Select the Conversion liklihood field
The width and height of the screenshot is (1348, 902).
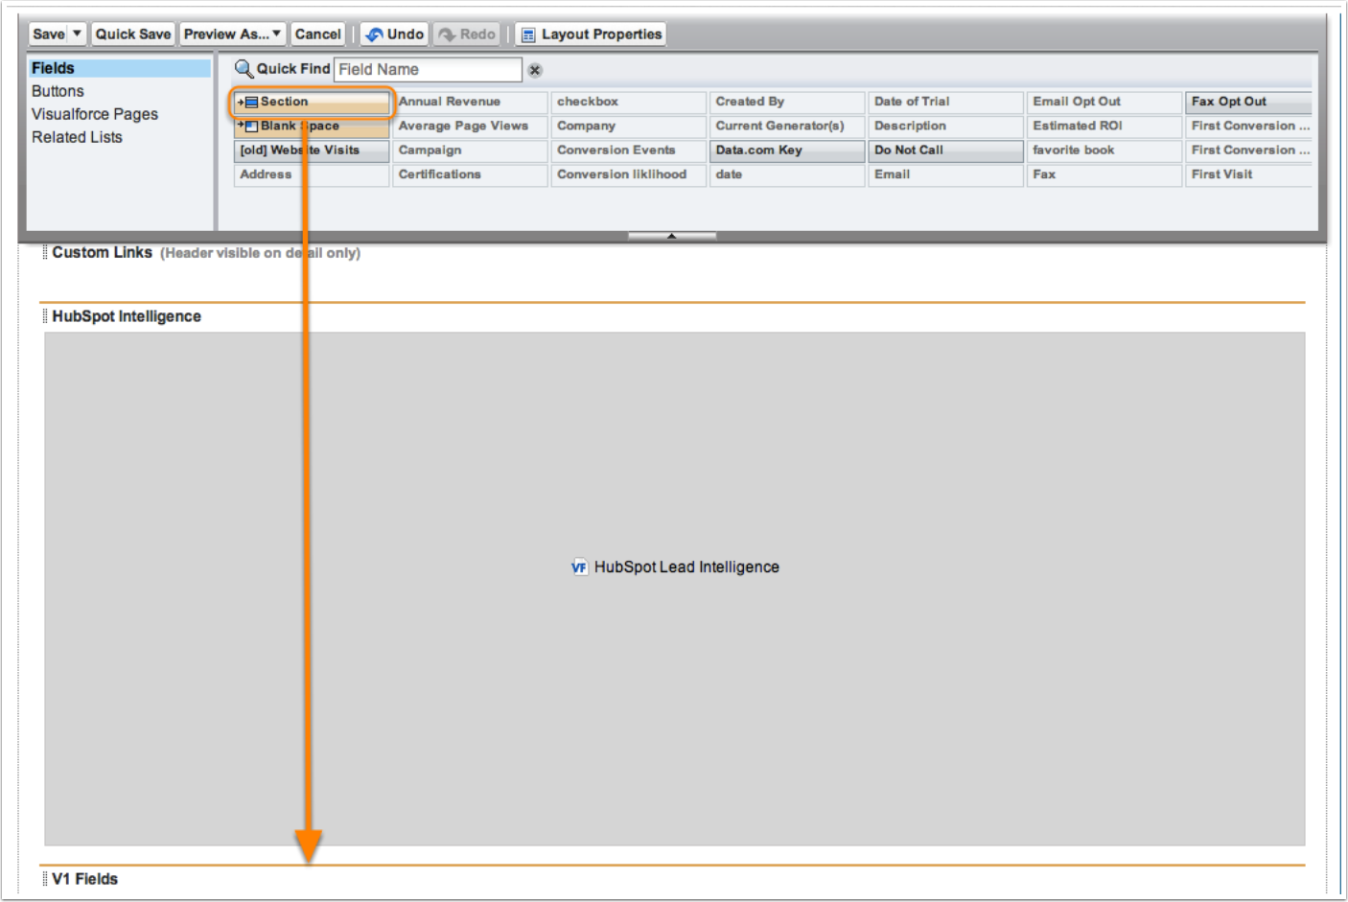(x=629, y=174)
